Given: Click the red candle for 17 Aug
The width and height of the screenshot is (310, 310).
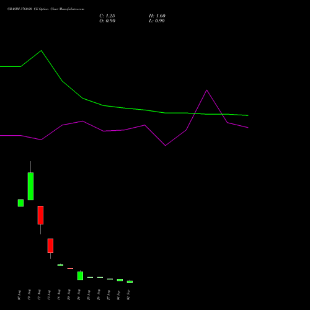Looking at the screenshot, I should [x=50, y=246].
